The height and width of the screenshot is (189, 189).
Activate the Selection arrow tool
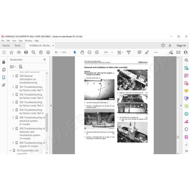[75, 52]
